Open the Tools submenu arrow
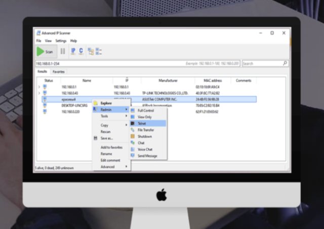The image size is (324, 229). coord(126,116)
